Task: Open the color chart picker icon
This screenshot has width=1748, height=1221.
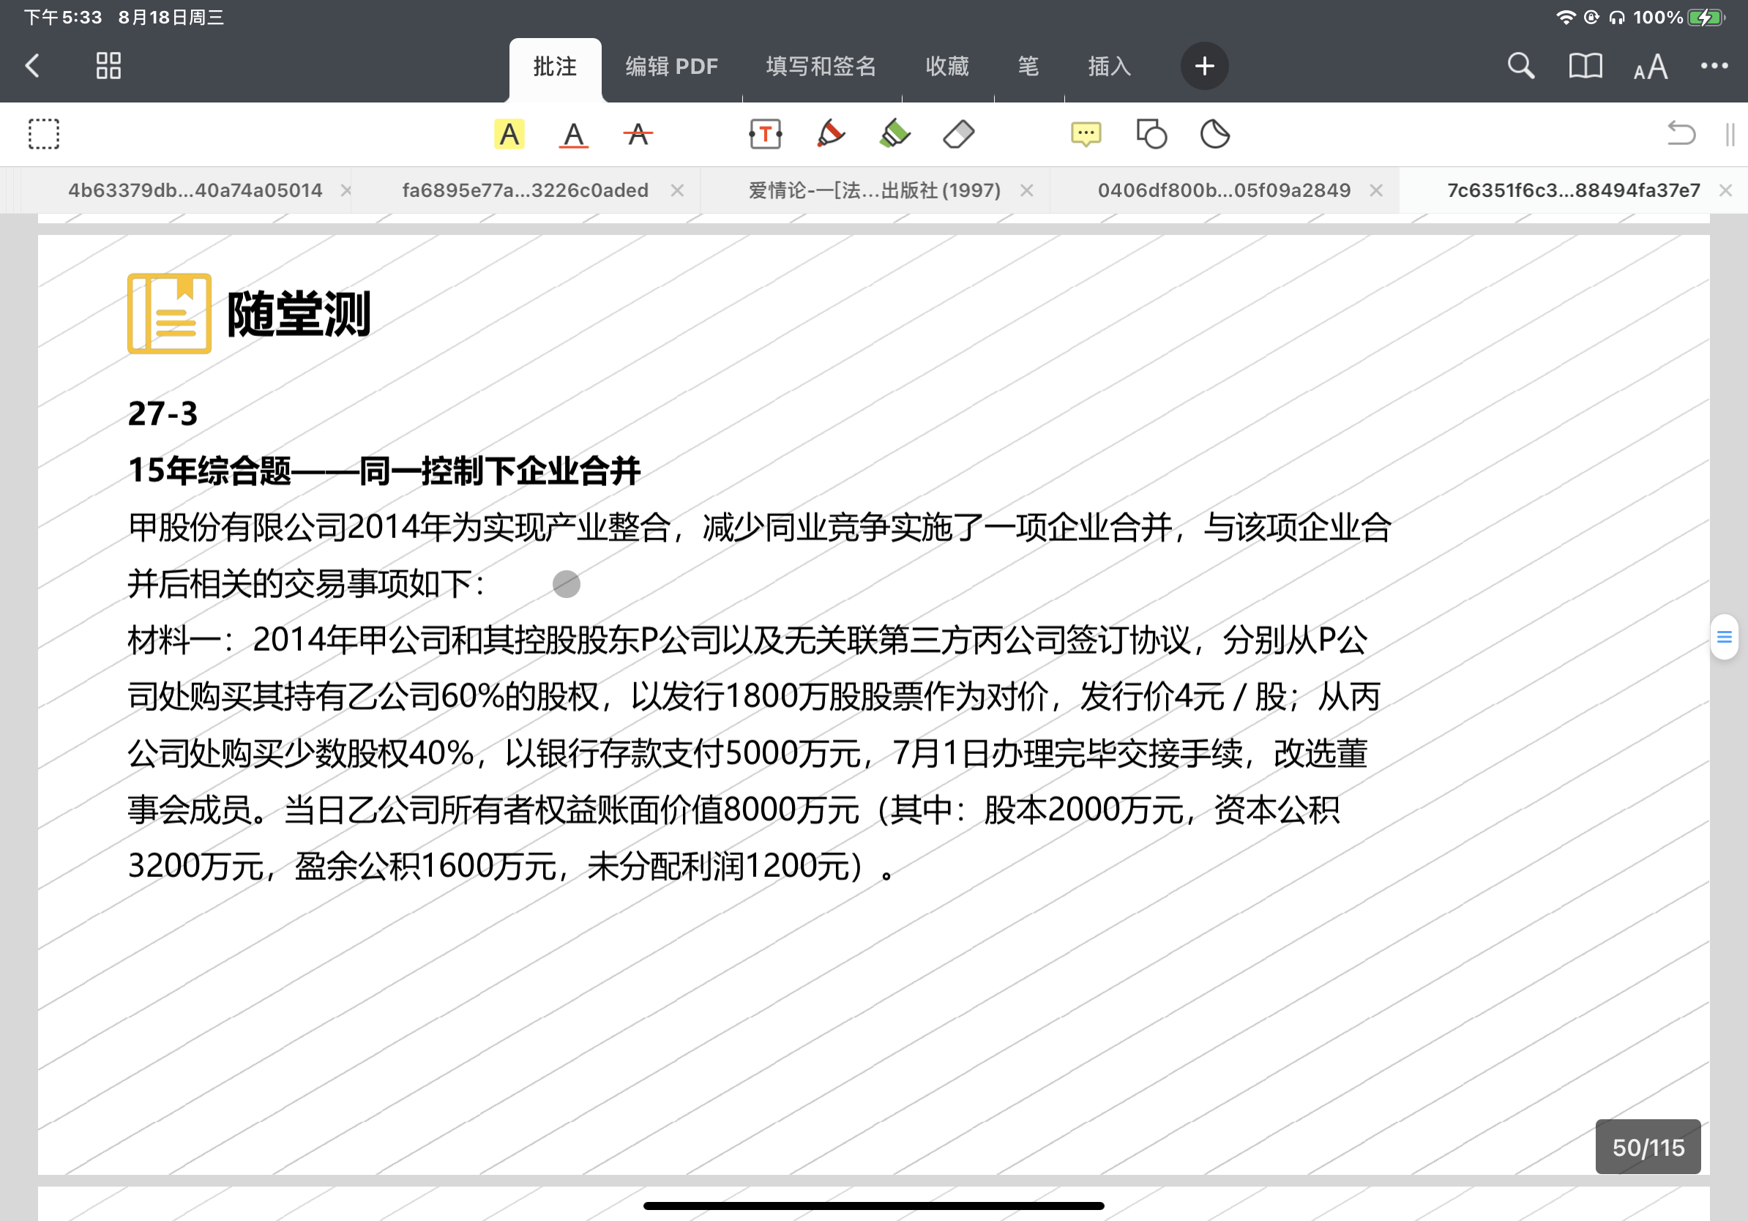Action: [1215, 135]
